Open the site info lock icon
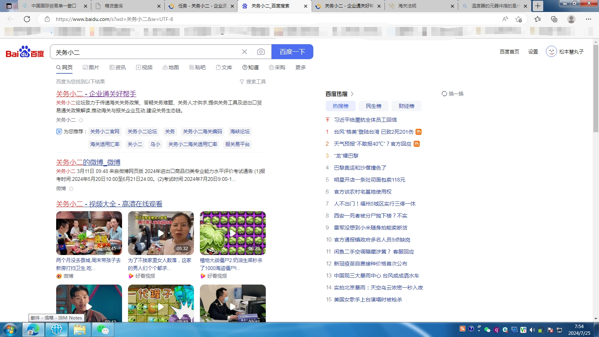The image size is (599, 337). coord(47,19)
